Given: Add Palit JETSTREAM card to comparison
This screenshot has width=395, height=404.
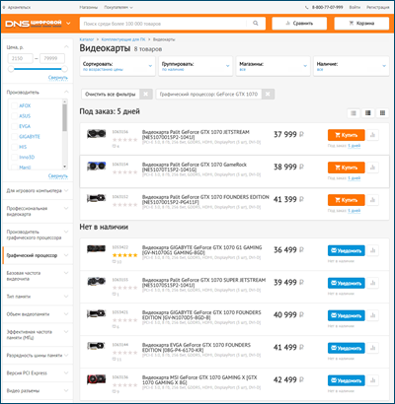Looking at the screenshot, I should (372, 135).
